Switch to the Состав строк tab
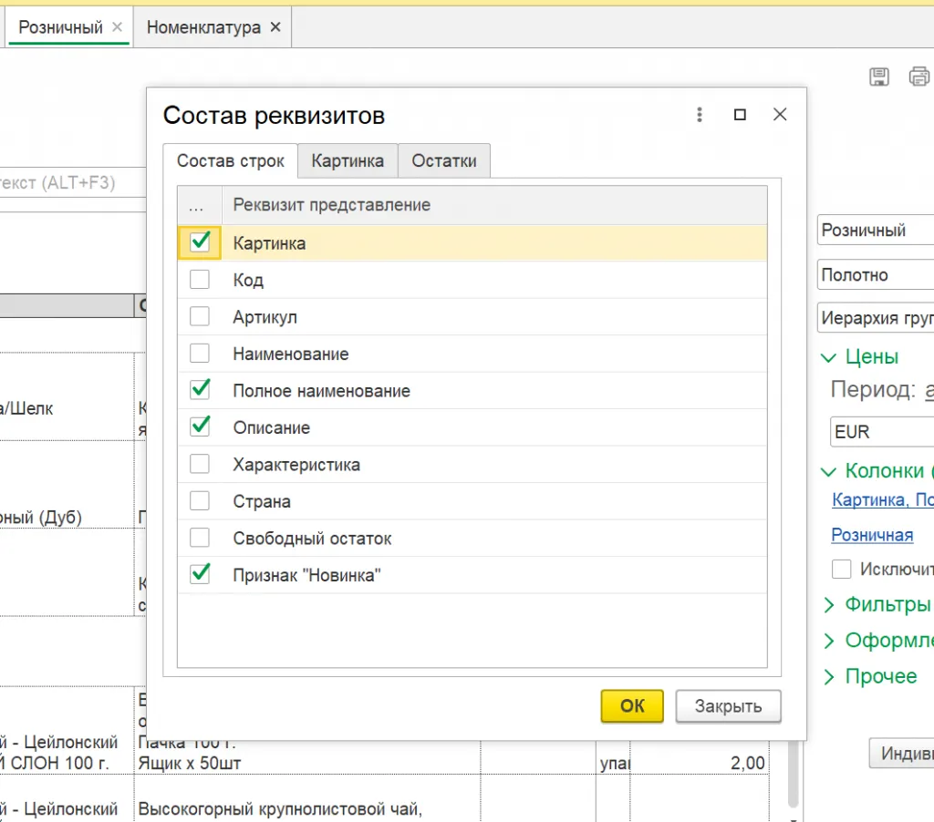The image size is (934, 822). tap(231, 160)
